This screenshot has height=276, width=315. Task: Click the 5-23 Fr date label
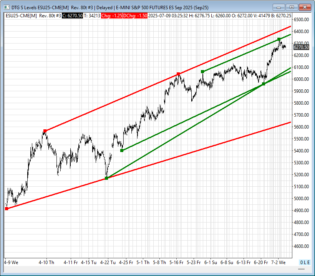(x=194, y=263)
